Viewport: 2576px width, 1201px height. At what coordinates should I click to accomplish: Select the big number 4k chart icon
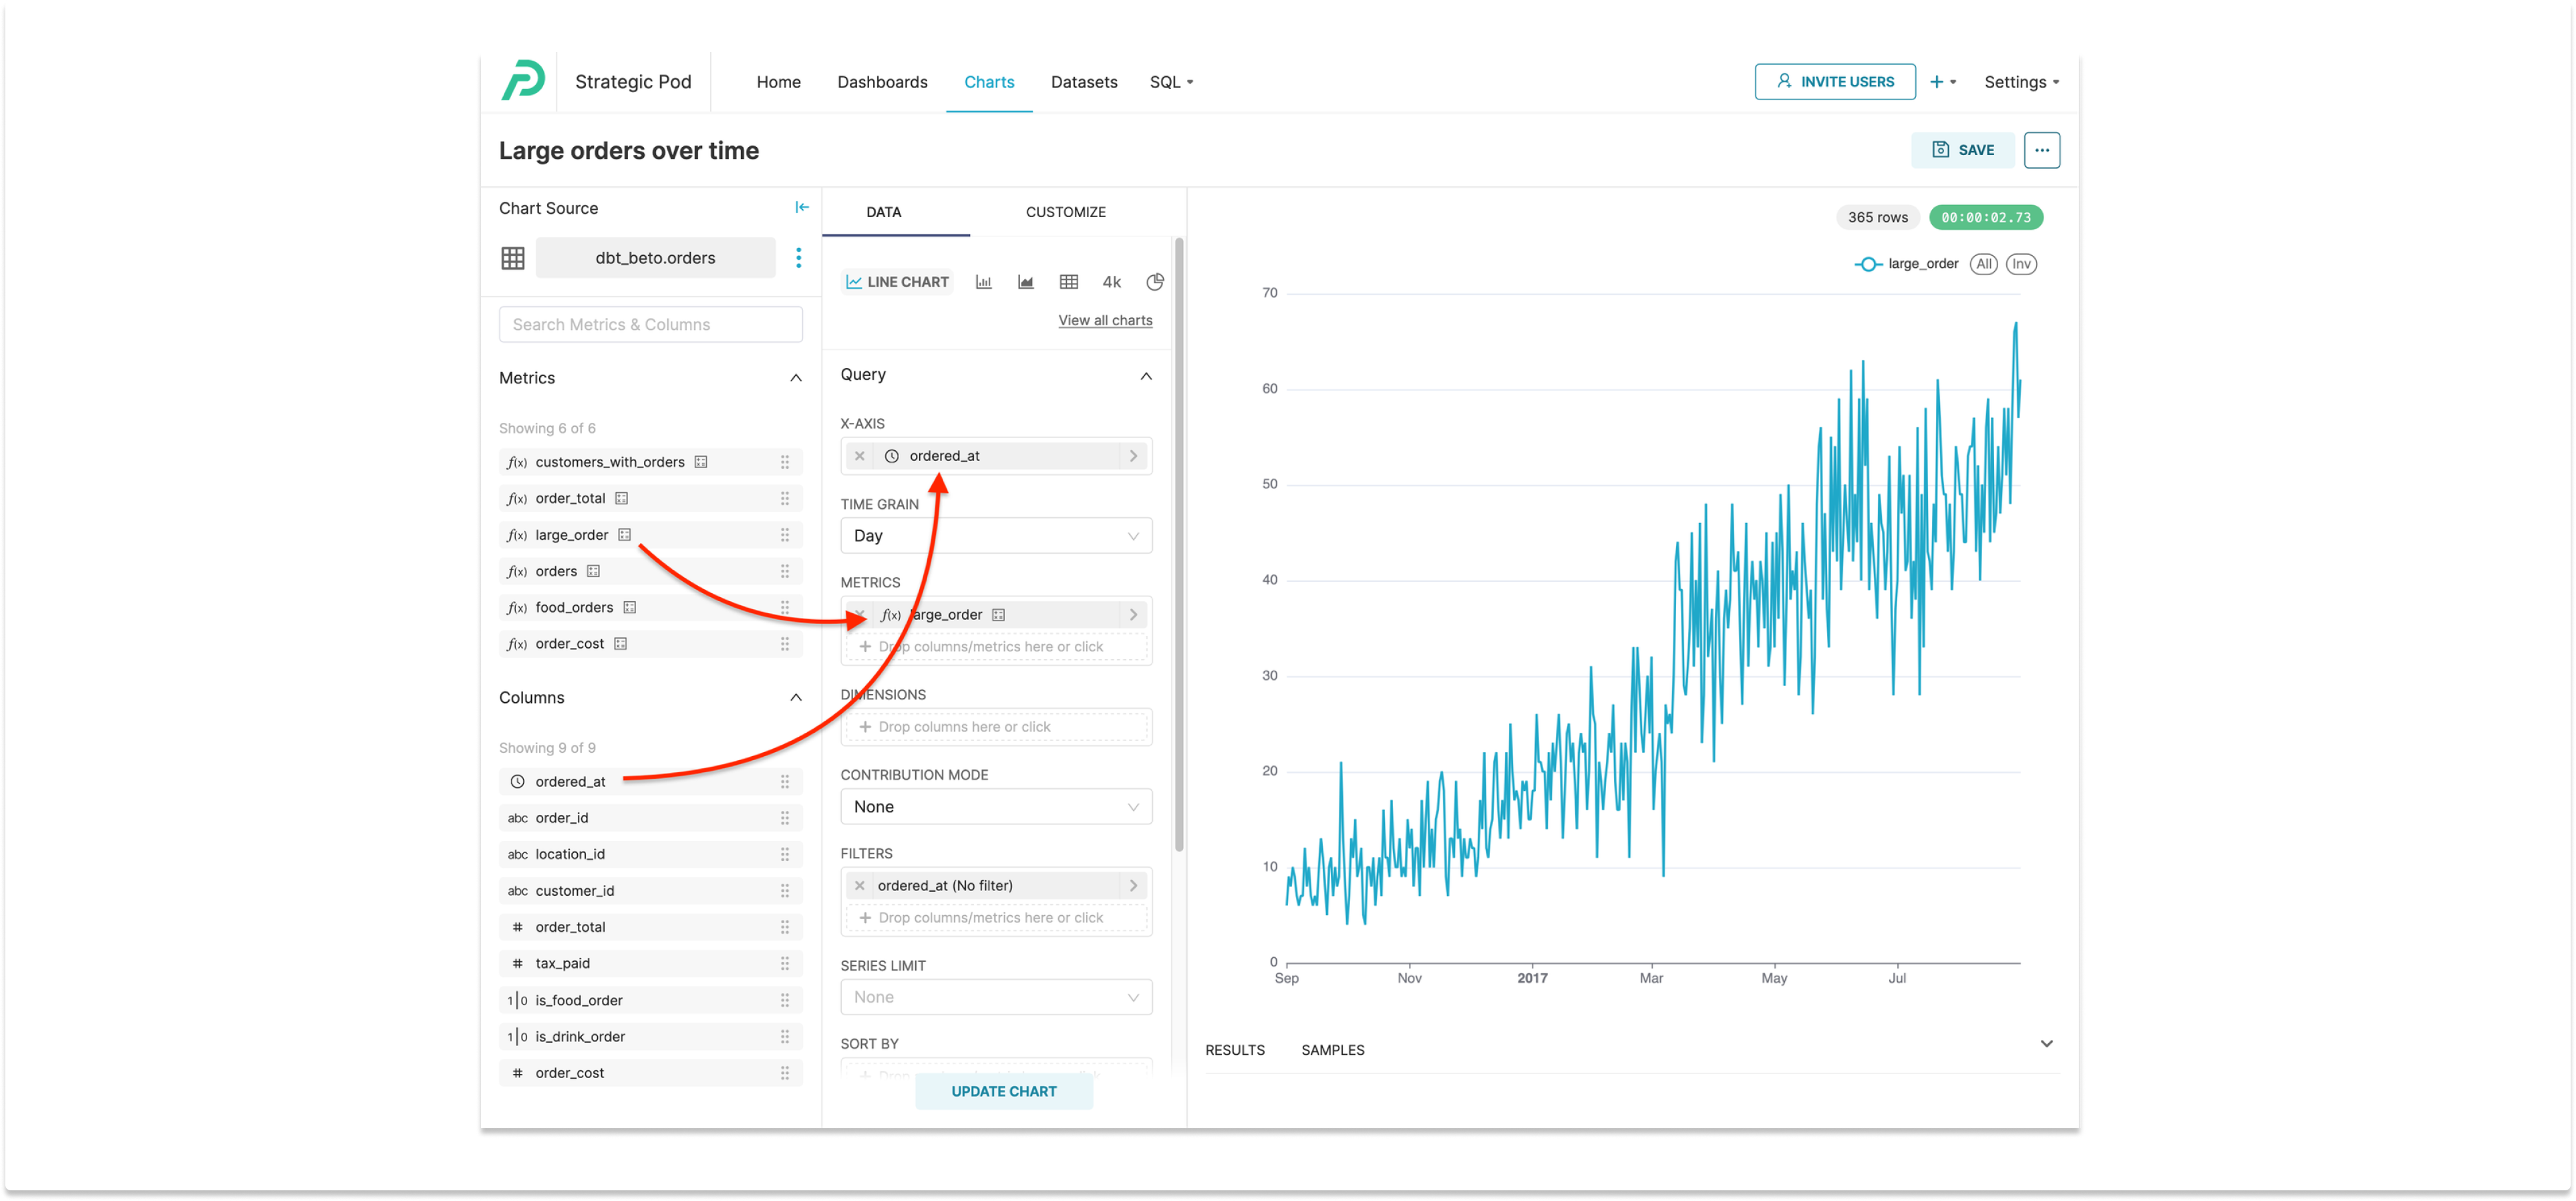[x=1111, y=281]
